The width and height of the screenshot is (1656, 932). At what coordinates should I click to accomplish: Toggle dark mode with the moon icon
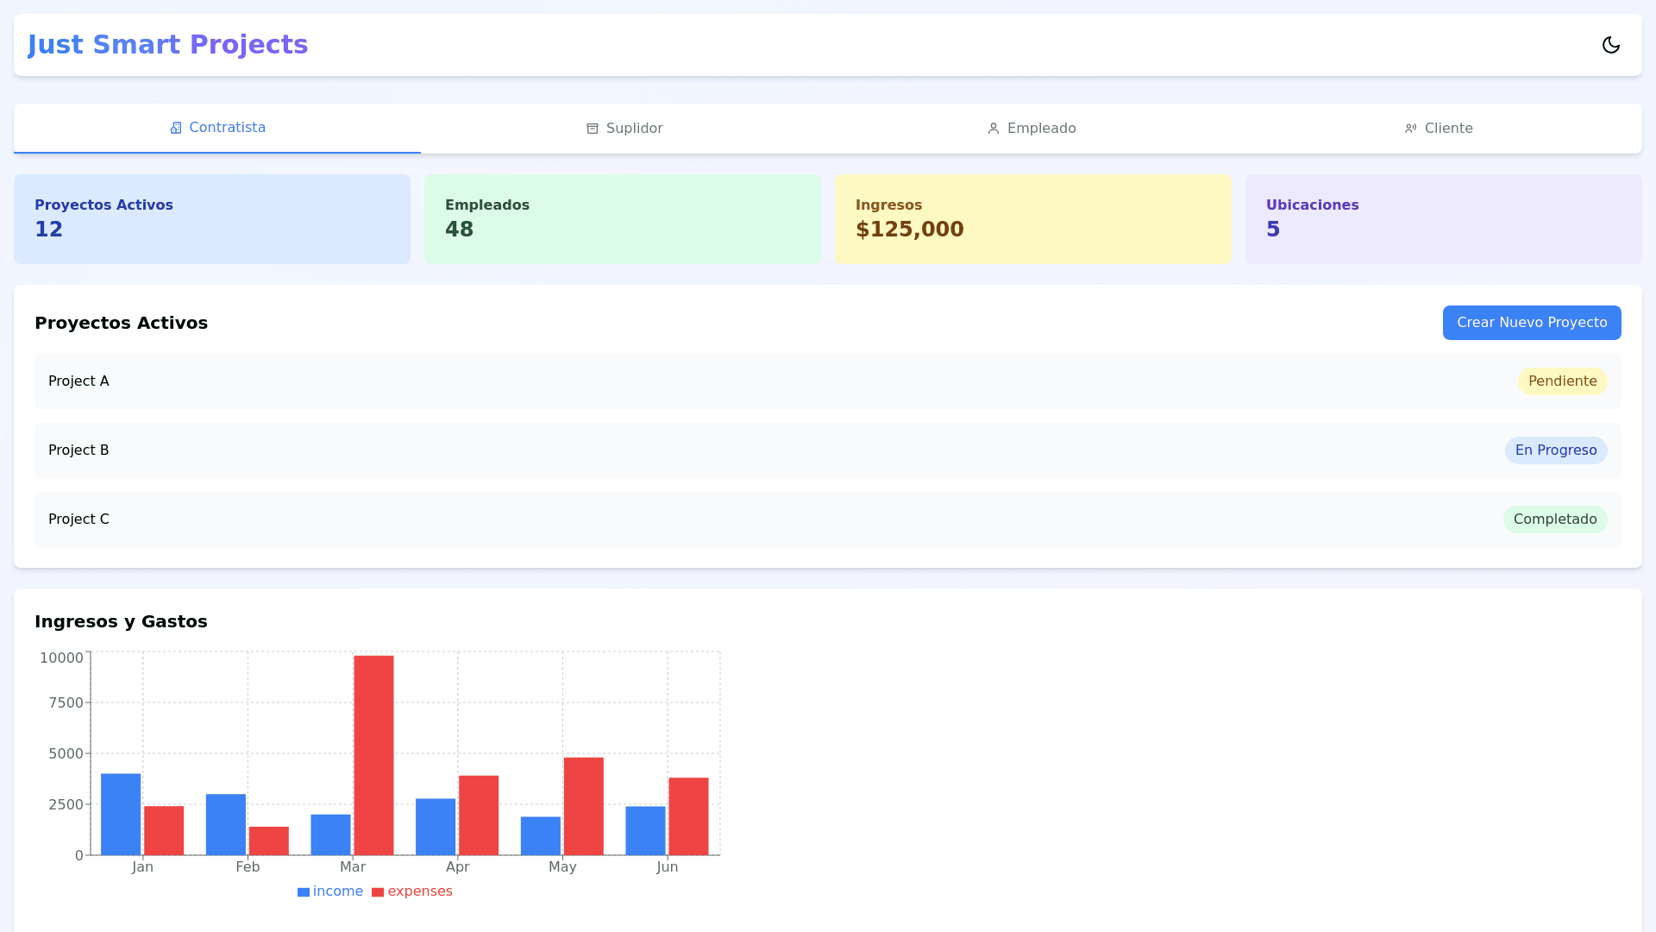pos(1610,45)
